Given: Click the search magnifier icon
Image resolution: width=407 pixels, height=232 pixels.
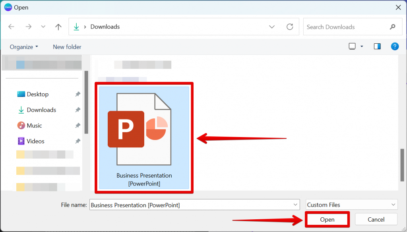Looking at the screenshot, I should (x=393, y=27).
